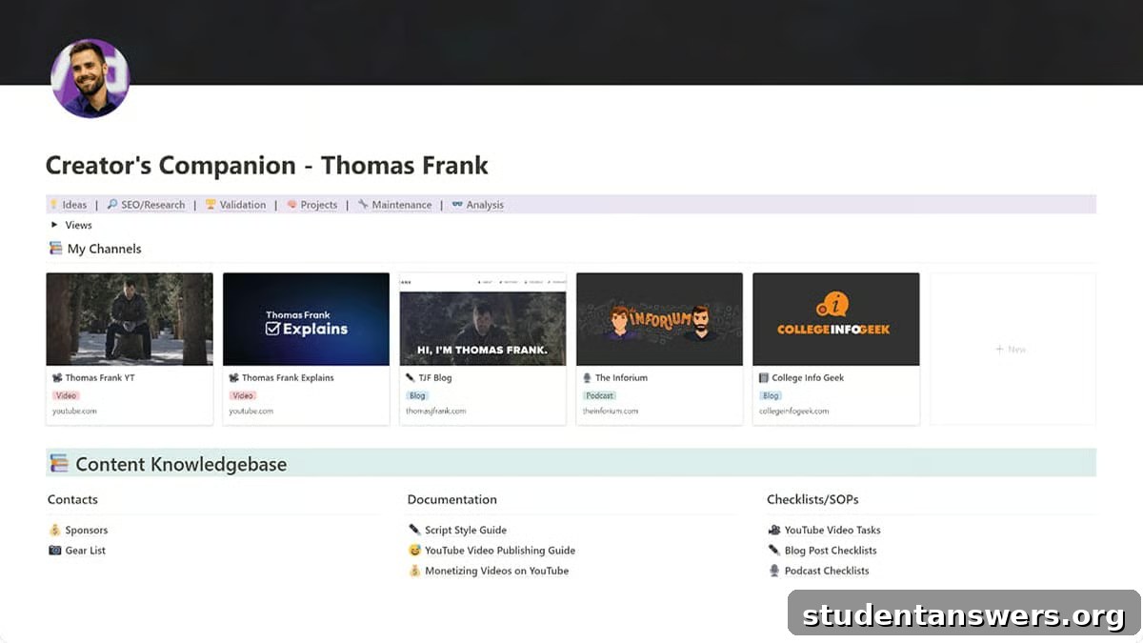
Task: Open the Gear List page
Action: pos(85,551)
